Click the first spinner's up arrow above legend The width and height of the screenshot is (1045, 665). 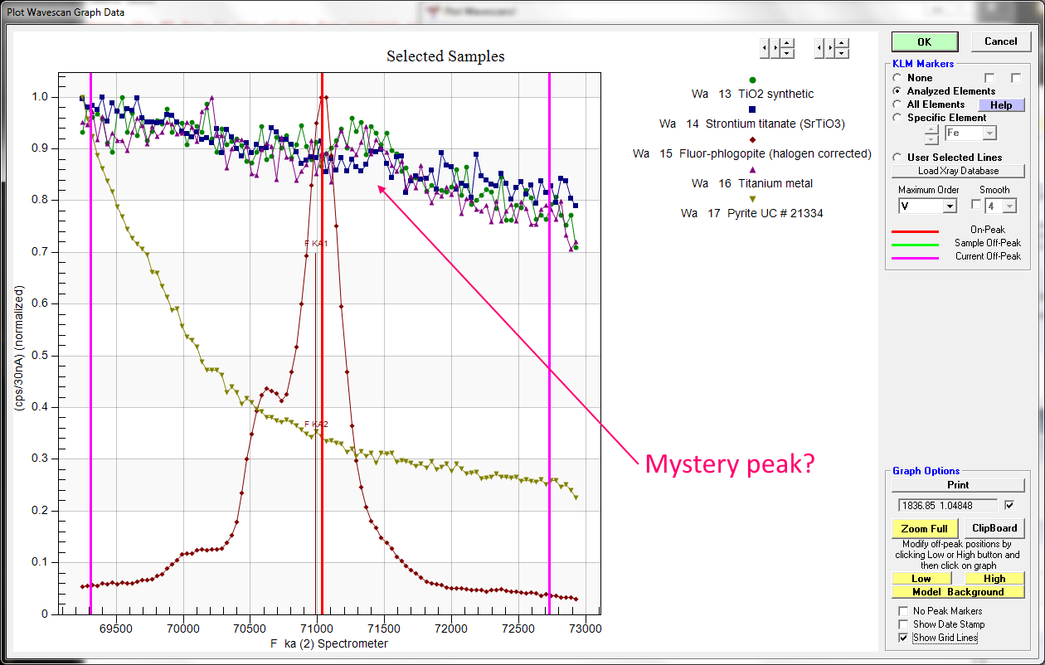pos(787,44)
